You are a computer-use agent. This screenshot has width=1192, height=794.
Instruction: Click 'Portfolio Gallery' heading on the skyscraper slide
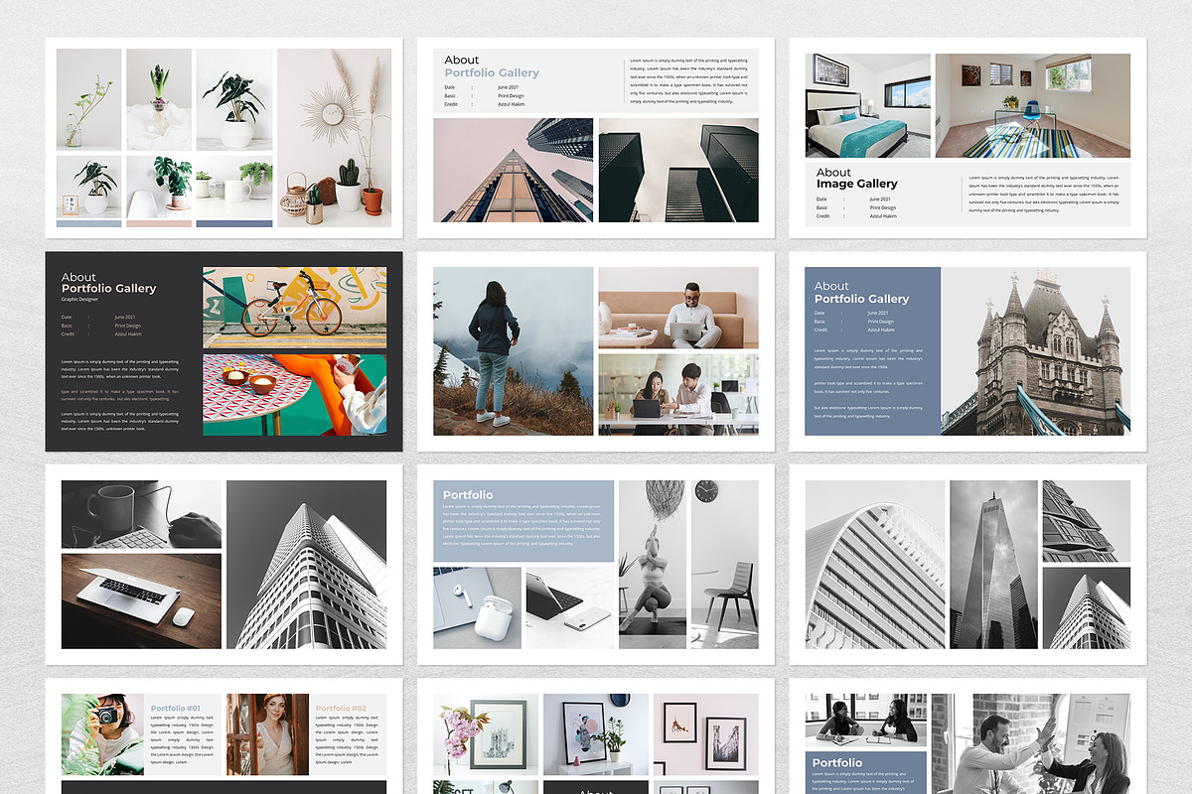(492, 72)
